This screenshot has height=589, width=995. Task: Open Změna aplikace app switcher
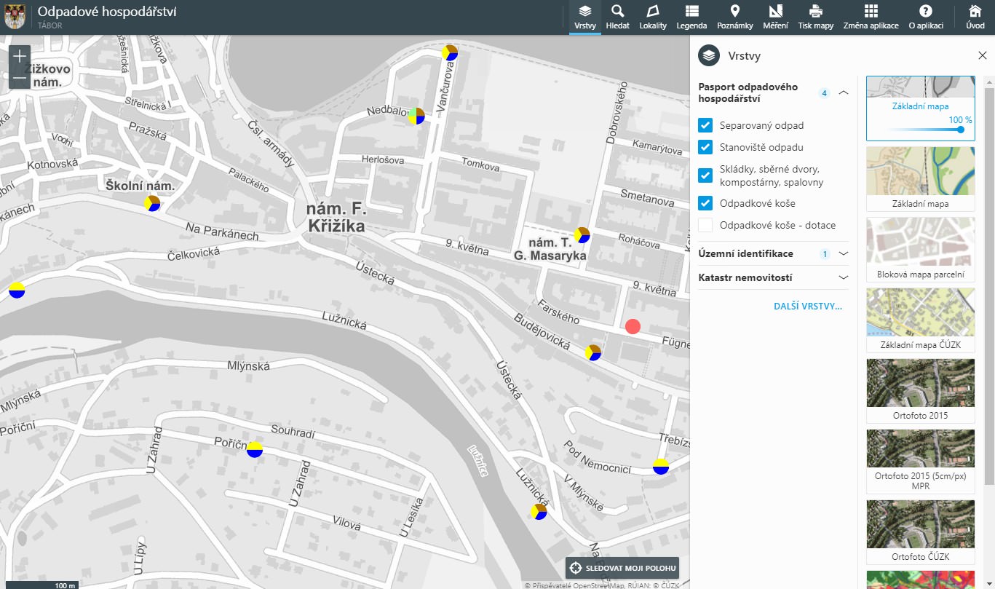(871, 17)
